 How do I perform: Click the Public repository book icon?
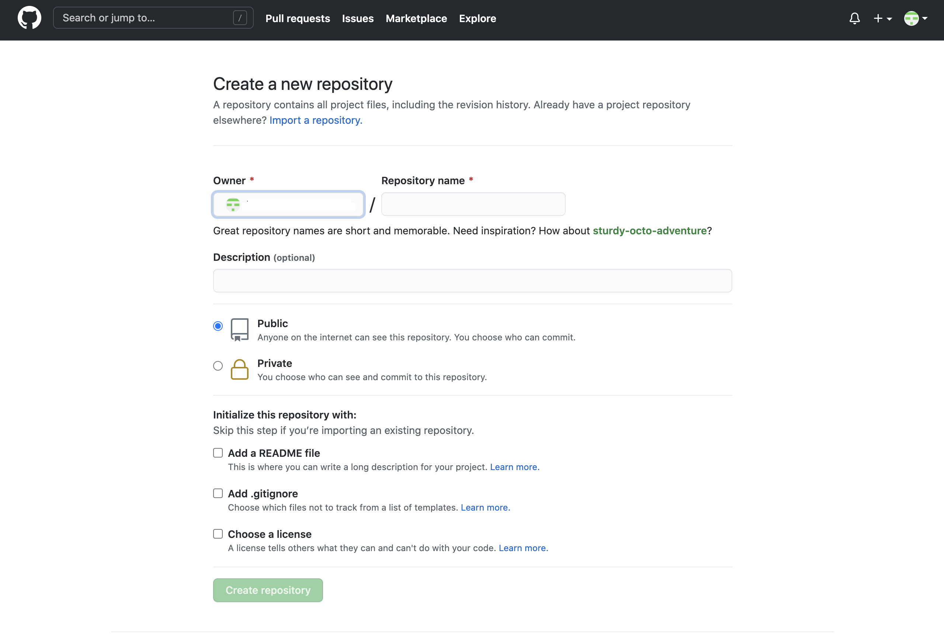[239, 329]
